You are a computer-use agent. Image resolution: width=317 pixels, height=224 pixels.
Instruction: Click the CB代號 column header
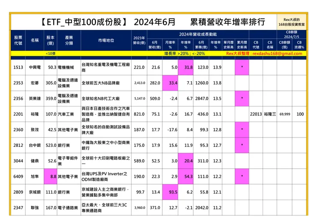[x=256, y=45]
